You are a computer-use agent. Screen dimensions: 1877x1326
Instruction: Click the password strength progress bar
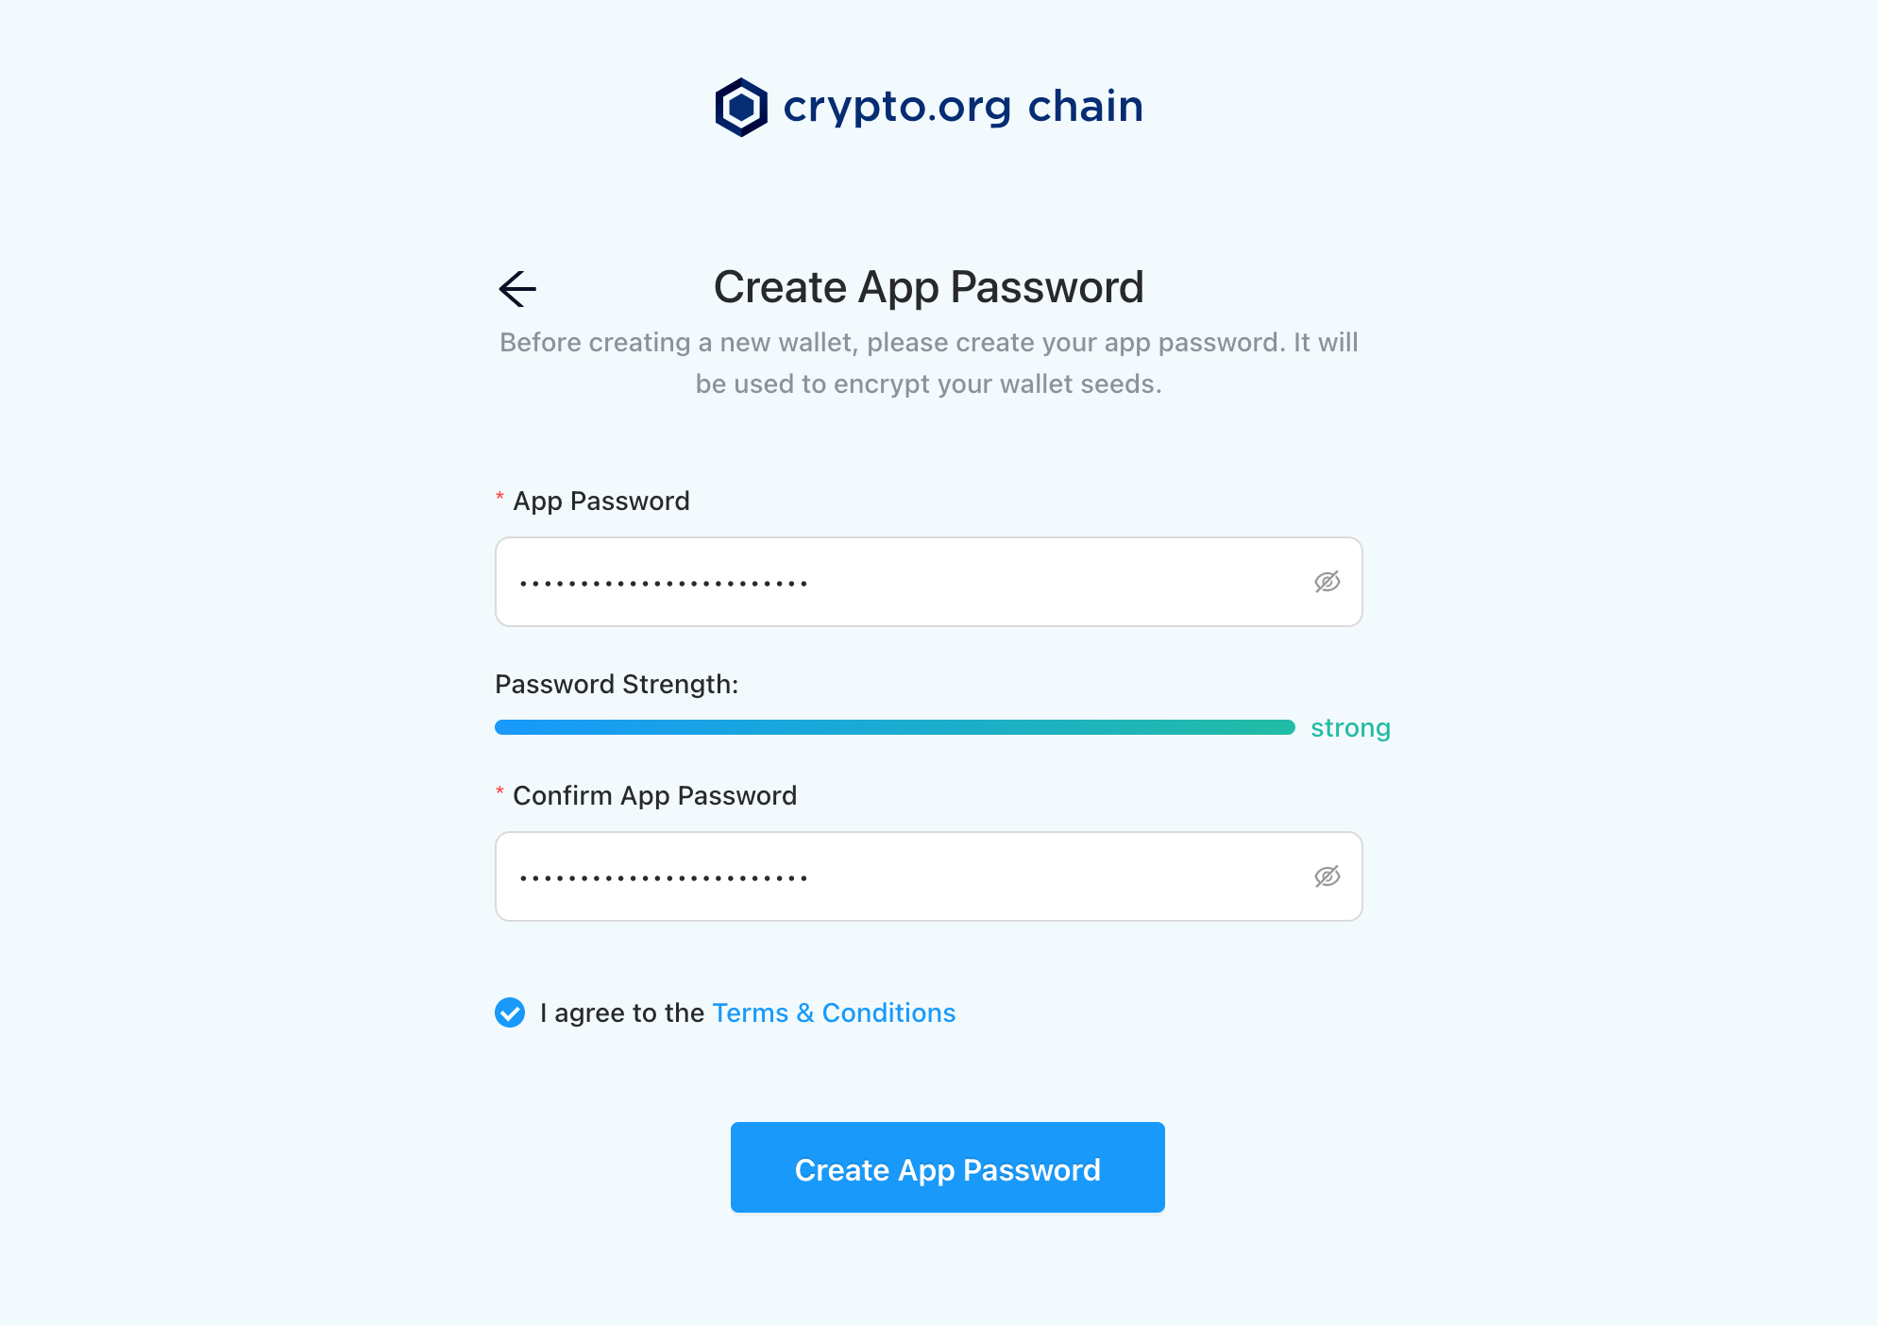click(x=895, y=727)
